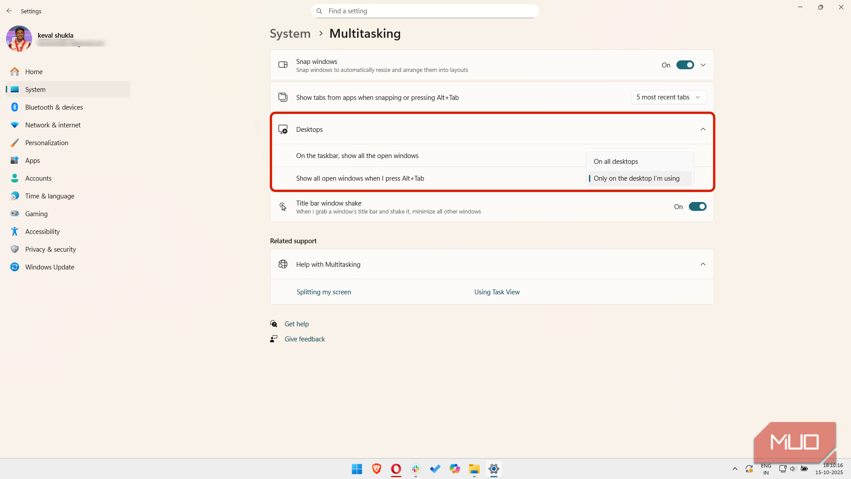Launch Brave browser from taskbar
The height and width of the screenshot is (479, 851).
[x=376, y=469]
